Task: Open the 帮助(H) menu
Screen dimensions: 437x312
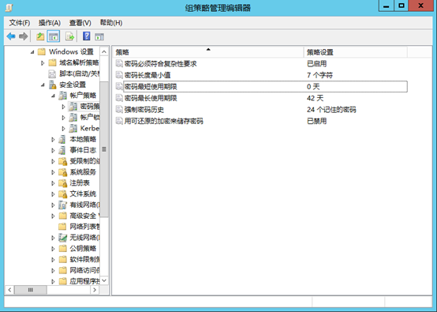Action: 111,23
